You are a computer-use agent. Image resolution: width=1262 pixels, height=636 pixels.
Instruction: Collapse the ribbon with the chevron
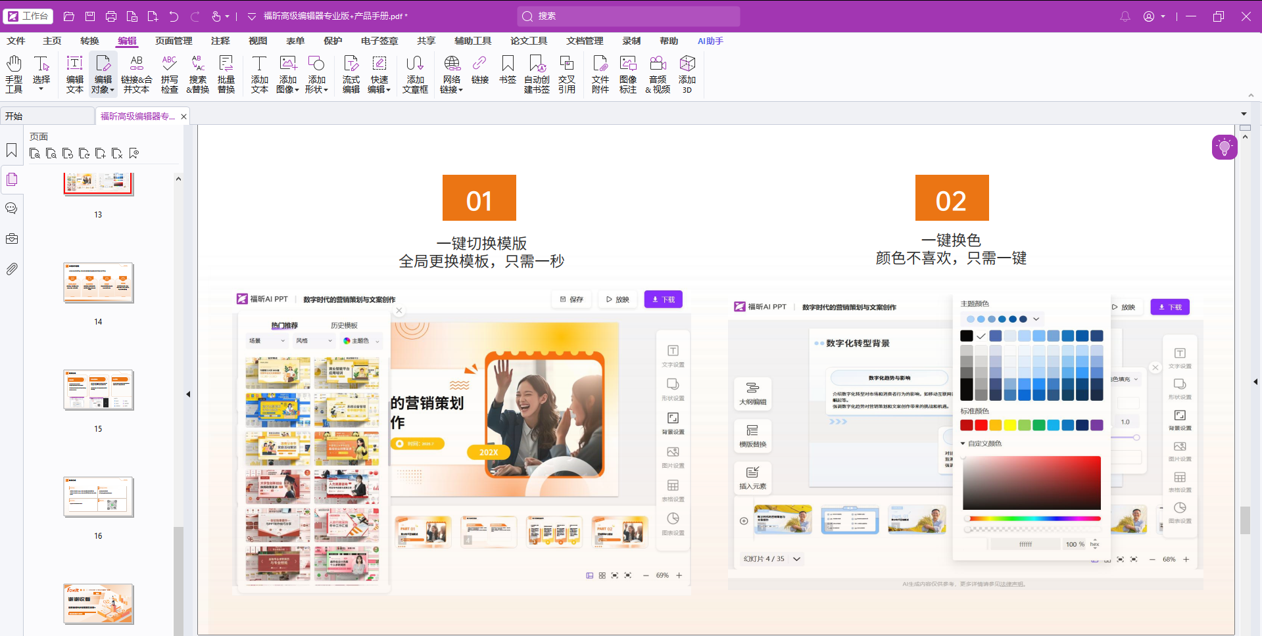[x=1251, y=95]
